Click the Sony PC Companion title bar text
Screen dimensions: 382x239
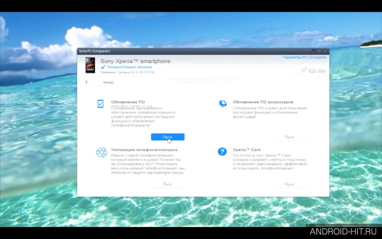click(x=94, y=51)
